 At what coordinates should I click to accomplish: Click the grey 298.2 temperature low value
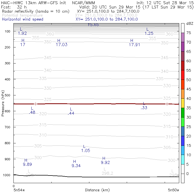pyautogui.click(x=108, y=173)
